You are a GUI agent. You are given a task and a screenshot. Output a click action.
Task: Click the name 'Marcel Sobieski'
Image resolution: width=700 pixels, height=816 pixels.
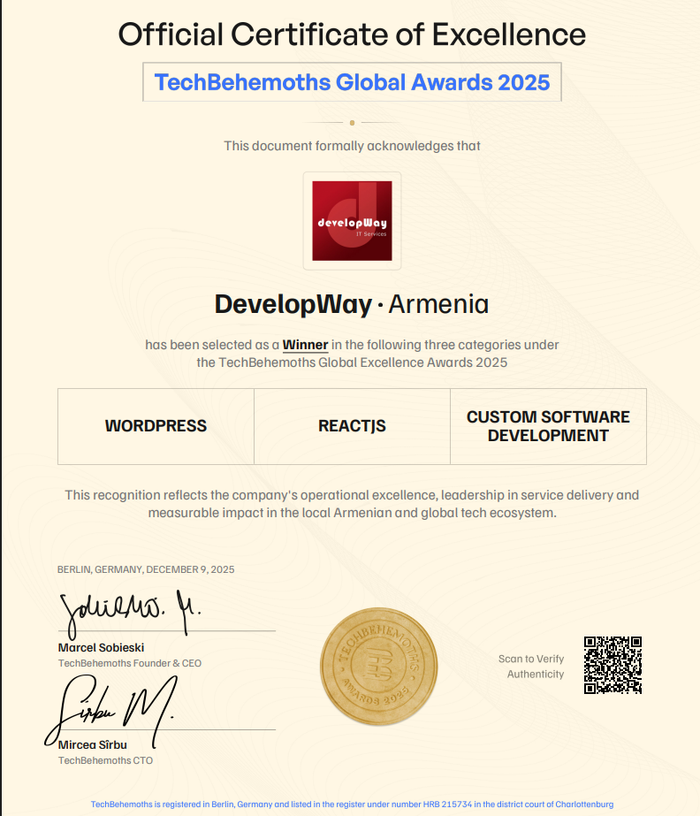click(101, 648)
